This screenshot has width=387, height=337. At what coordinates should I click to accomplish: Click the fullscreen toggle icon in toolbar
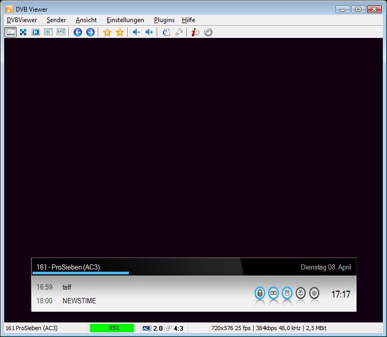23,32
